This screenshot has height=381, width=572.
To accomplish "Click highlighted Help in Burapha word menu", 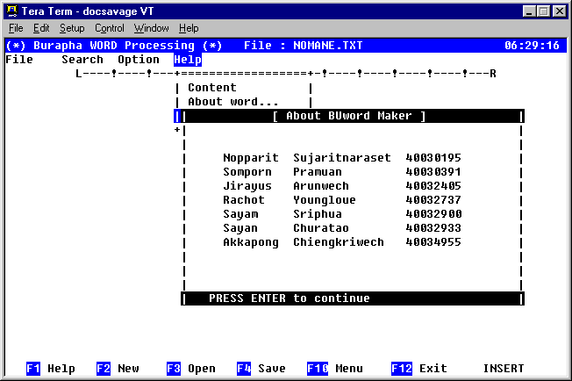I will tap(188, 60).
